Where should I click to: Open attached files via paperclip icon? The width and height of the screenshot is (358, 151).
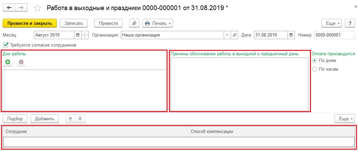134,23
